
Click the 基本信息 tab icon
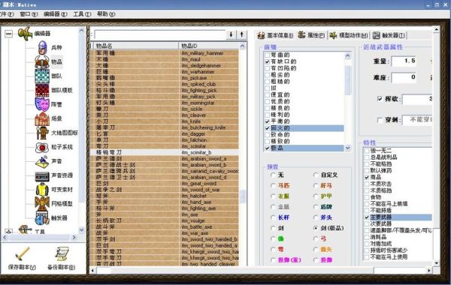click(x=261, y=35)
